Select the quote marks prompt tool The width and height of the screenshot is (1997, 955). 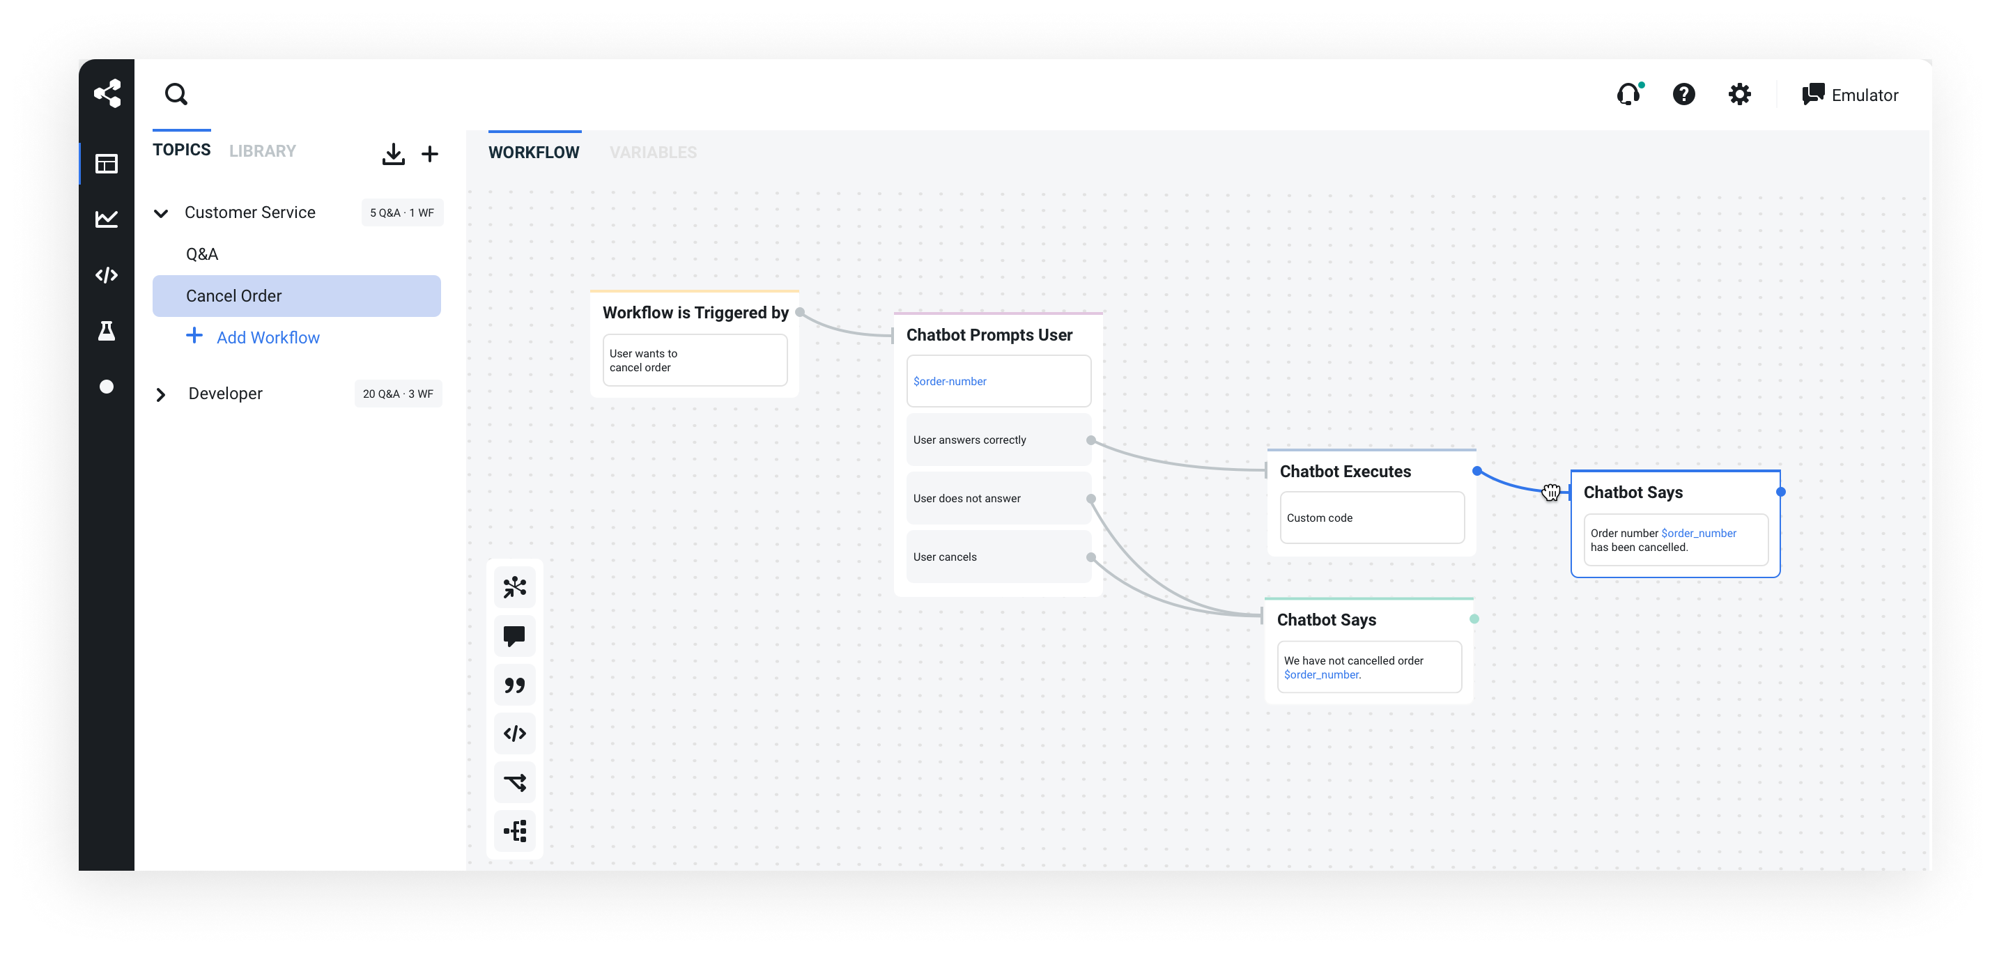(515, 685)
